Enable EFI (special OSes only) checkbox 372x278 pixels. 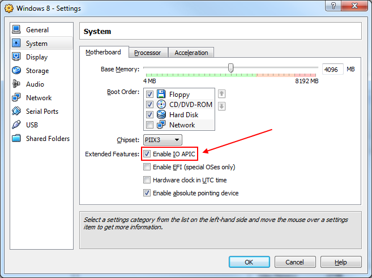[147, 167]
